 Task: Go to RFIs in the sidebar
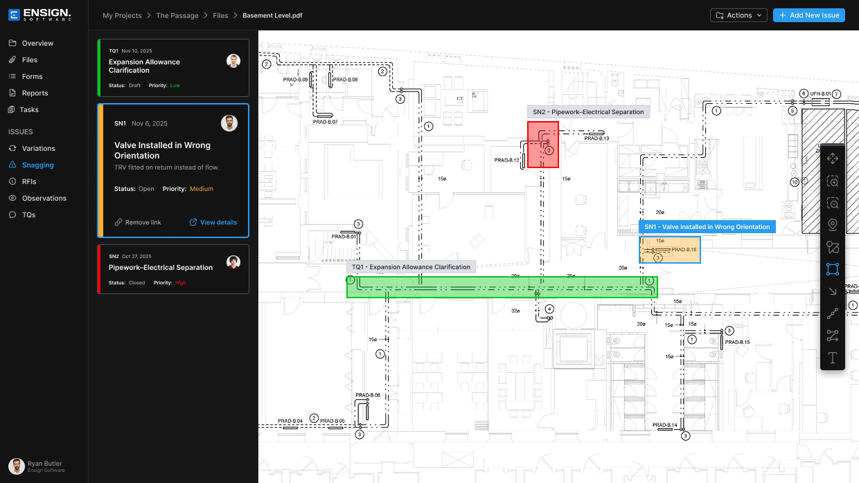coord(29,181)
